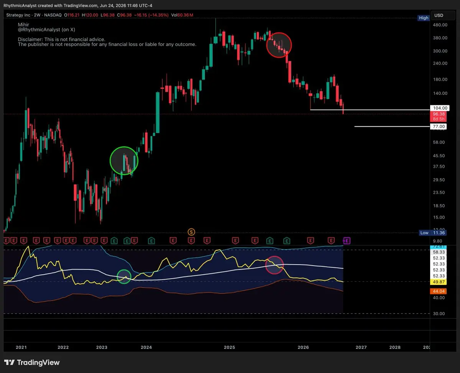Click the 2027 label on time axis
Viewport: 460px width, 373px height.
pyautogui.click(x=361, y=347)
